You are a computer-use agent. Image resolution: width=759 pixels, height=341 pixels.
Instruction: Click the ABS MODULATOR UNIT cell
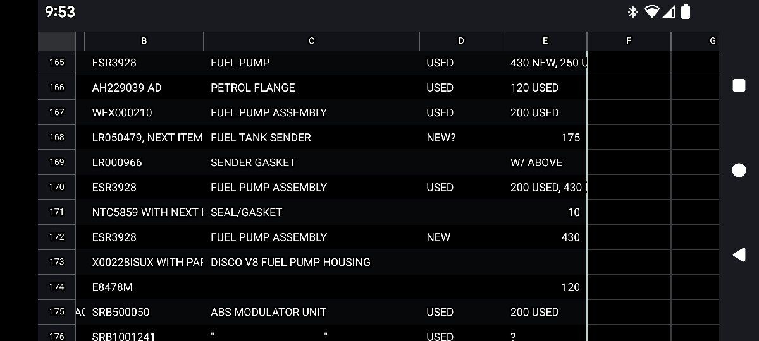coord(311,312)
